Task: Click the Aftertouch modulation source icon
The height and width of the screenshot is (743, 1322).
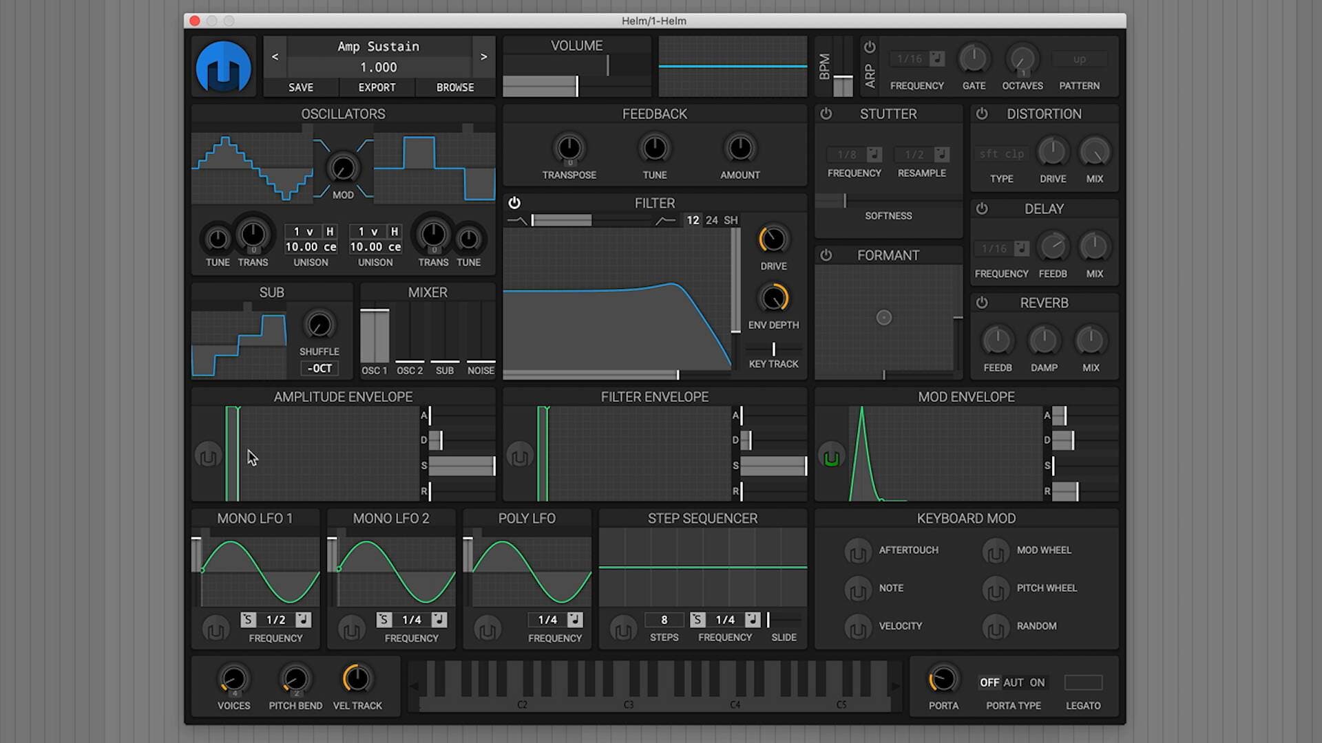Action: 857,552
